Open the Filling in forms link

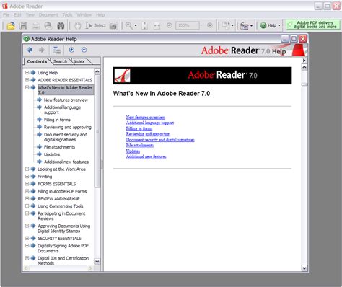pos(139,128)
